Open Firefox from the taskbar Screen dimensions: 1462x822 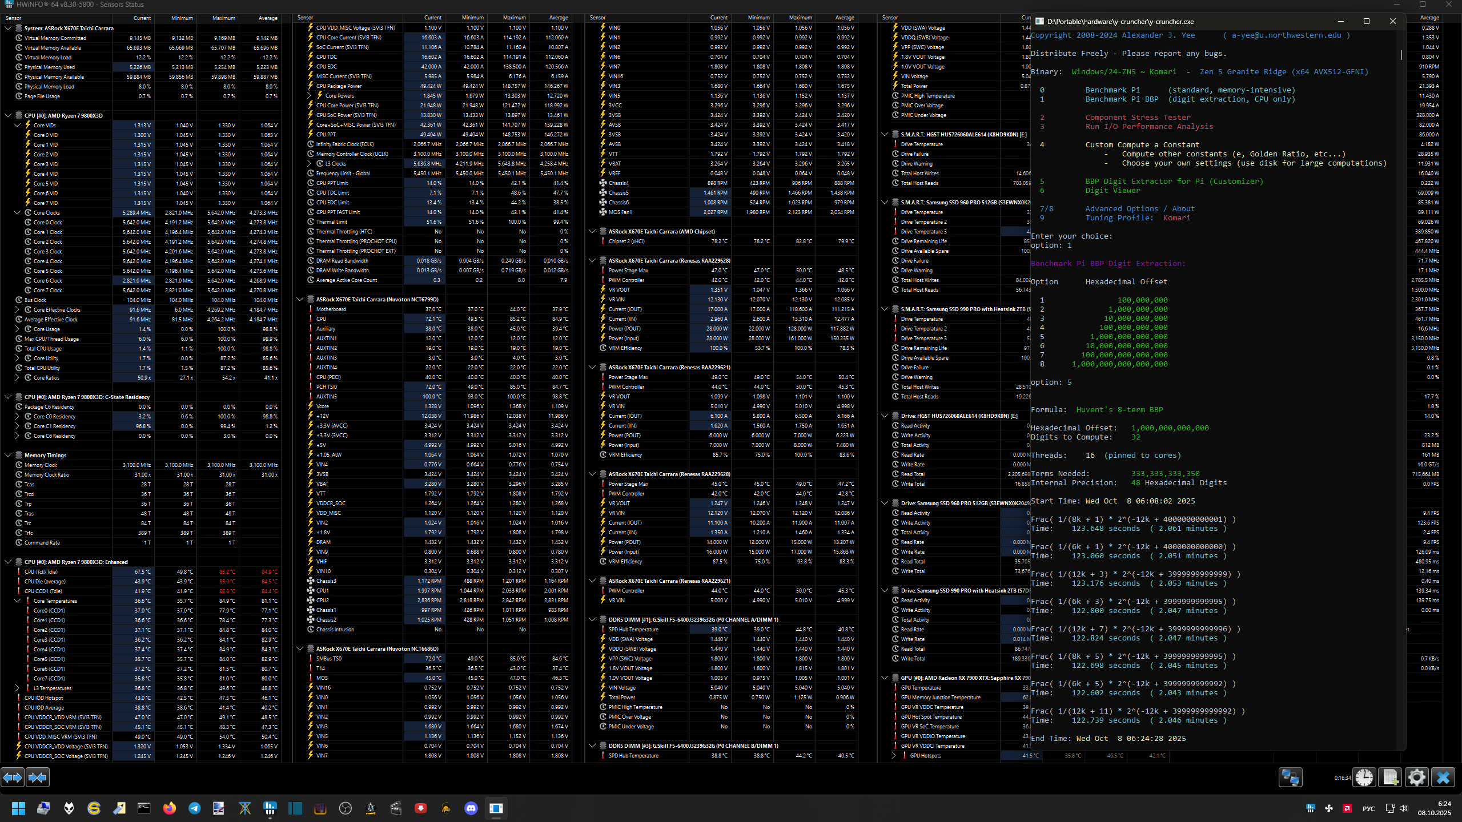pyautogui.click(x=169, y=808)
